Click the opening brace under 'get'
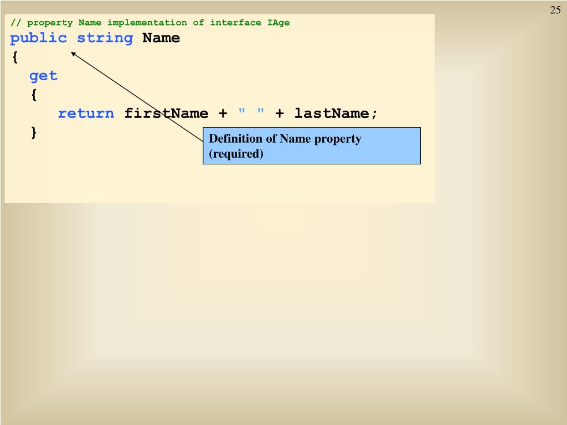 (x=34, y=95)
